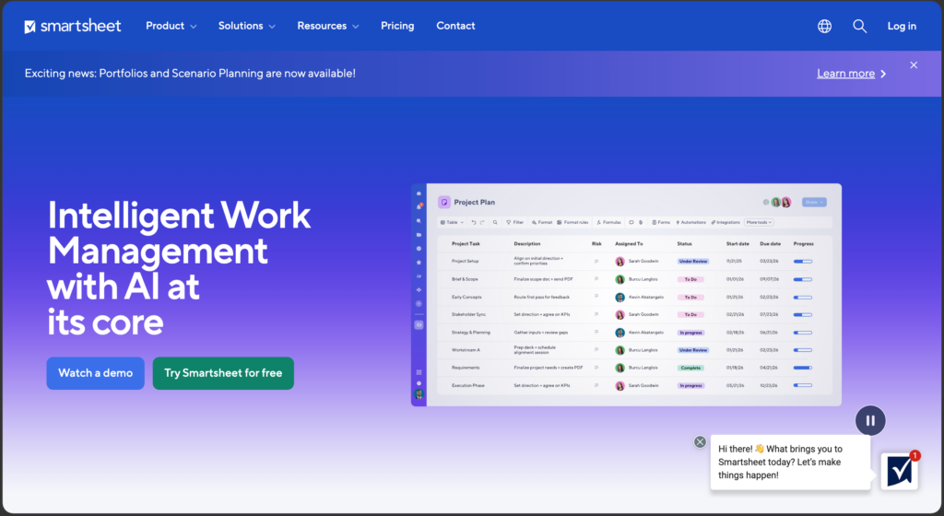The height and width of the screenshot is (516, 944).
Task: Open Format rules in the toolbar
Action: pos(572,222)
